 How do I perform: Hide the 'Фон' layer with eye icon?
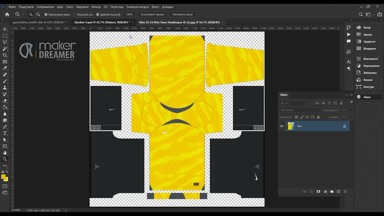tap(282, 126)
